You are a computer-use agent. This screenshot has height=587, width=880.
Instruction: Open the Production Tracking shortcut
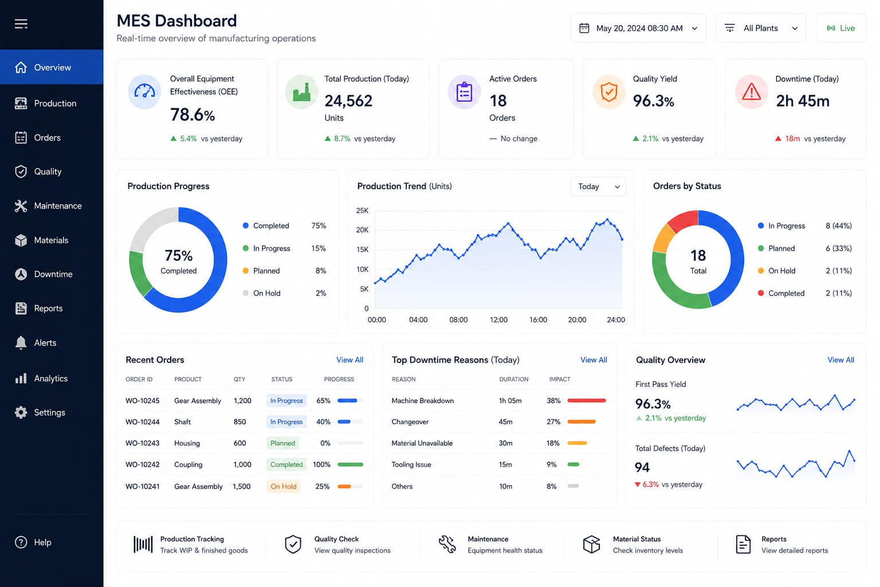[x=191, y=545]
